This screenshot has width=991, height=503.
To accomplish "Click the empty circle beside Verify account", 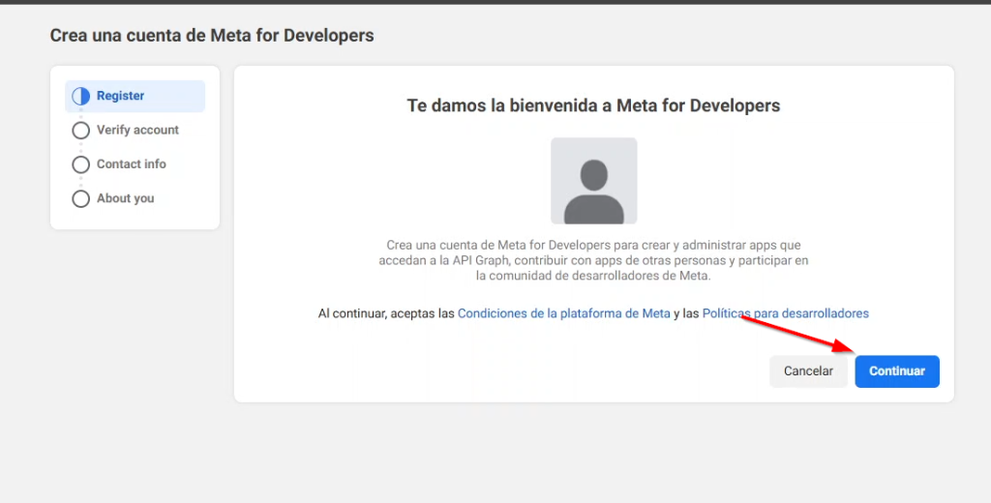I will pyautogui.click(x=81, y=131).
